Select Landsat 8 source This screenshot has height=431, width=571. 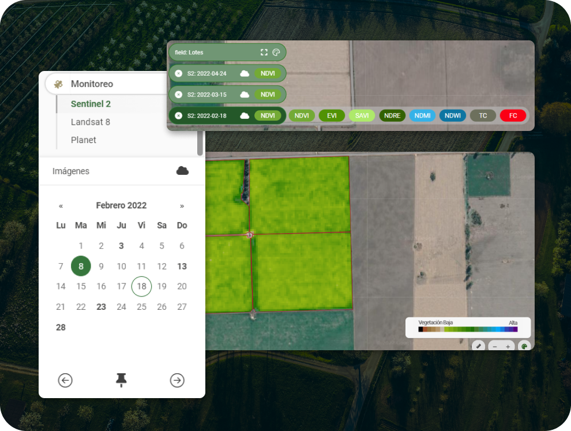(91, 122)
